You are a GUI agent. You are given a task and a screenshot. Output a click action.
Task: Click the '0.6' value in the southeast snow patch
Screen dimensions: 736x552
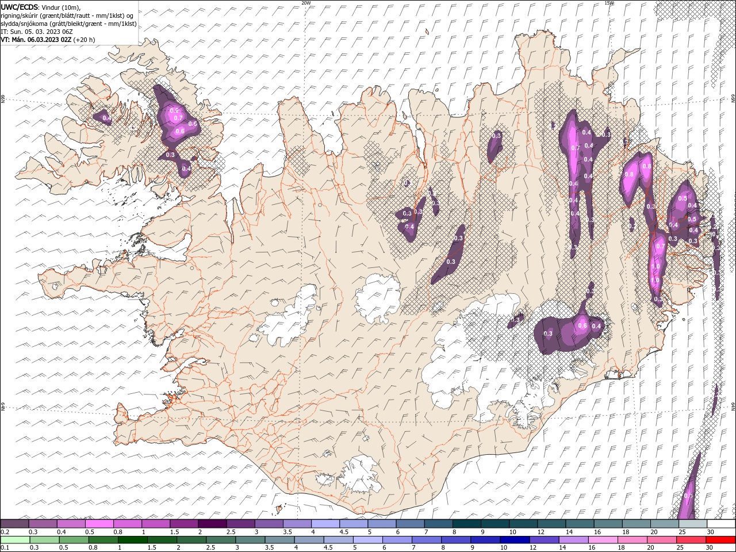click(582, 326)
